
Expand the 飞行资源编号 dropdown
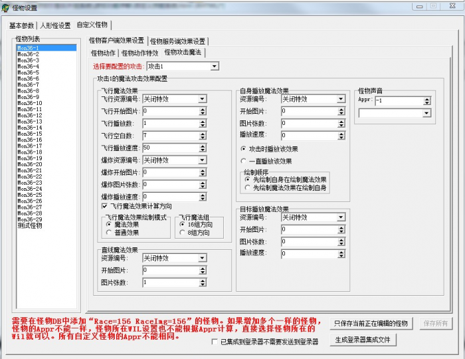202,99
